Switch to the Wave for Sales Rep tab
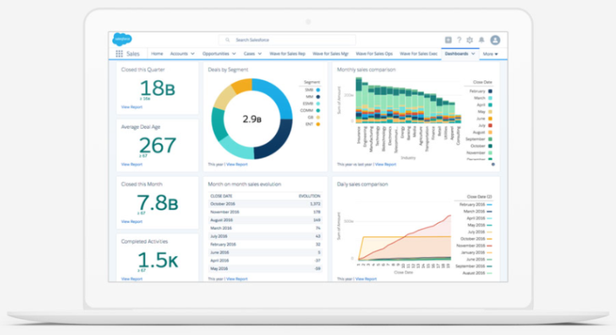This screenshot has width=616, height=335. (288, 54)
